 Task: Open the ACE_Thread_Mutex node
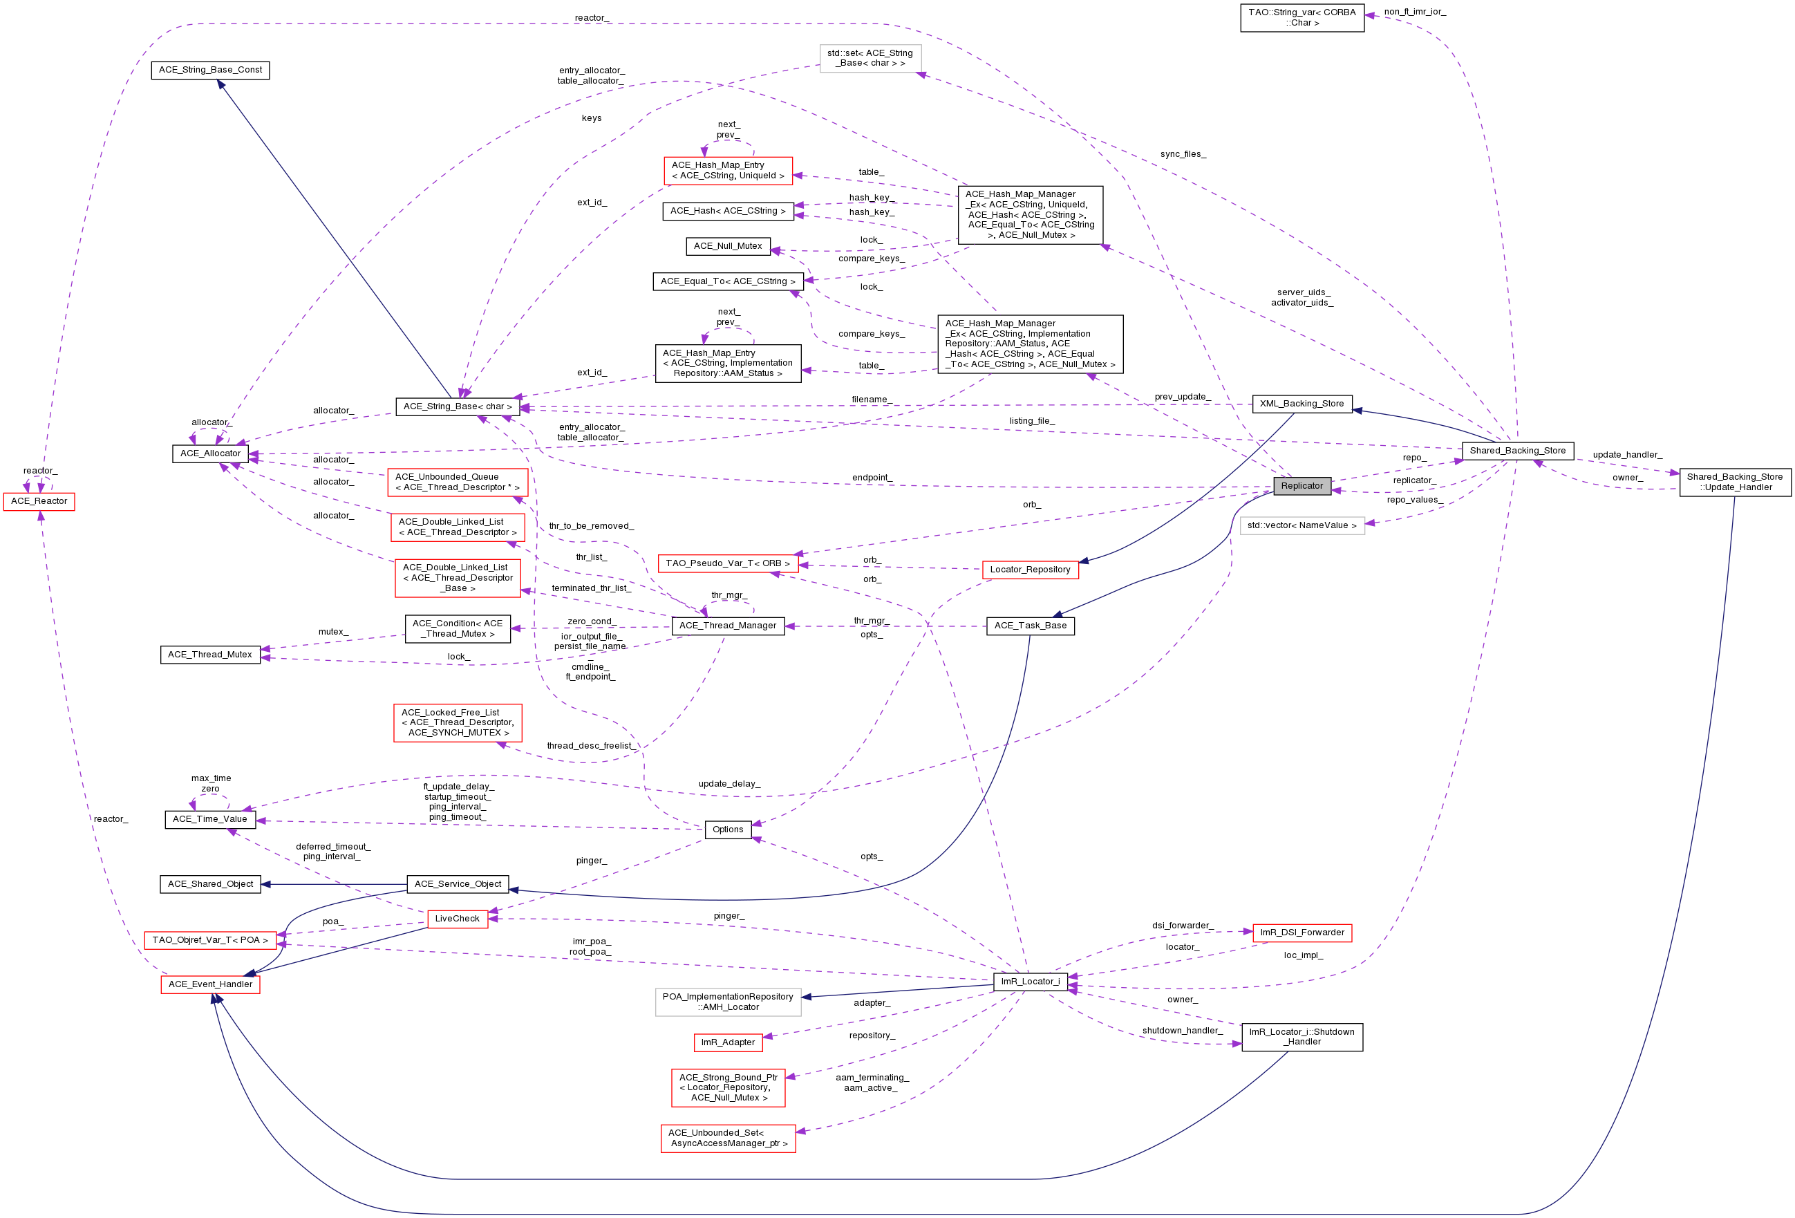(210, 655)
